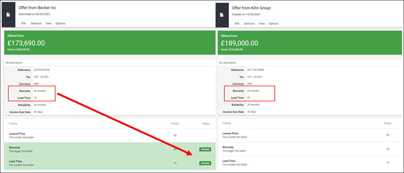Click Created on 10/03/2021 text
This screenshot has height=173, width=404.
pyautogui.click(x=246, y=14)
